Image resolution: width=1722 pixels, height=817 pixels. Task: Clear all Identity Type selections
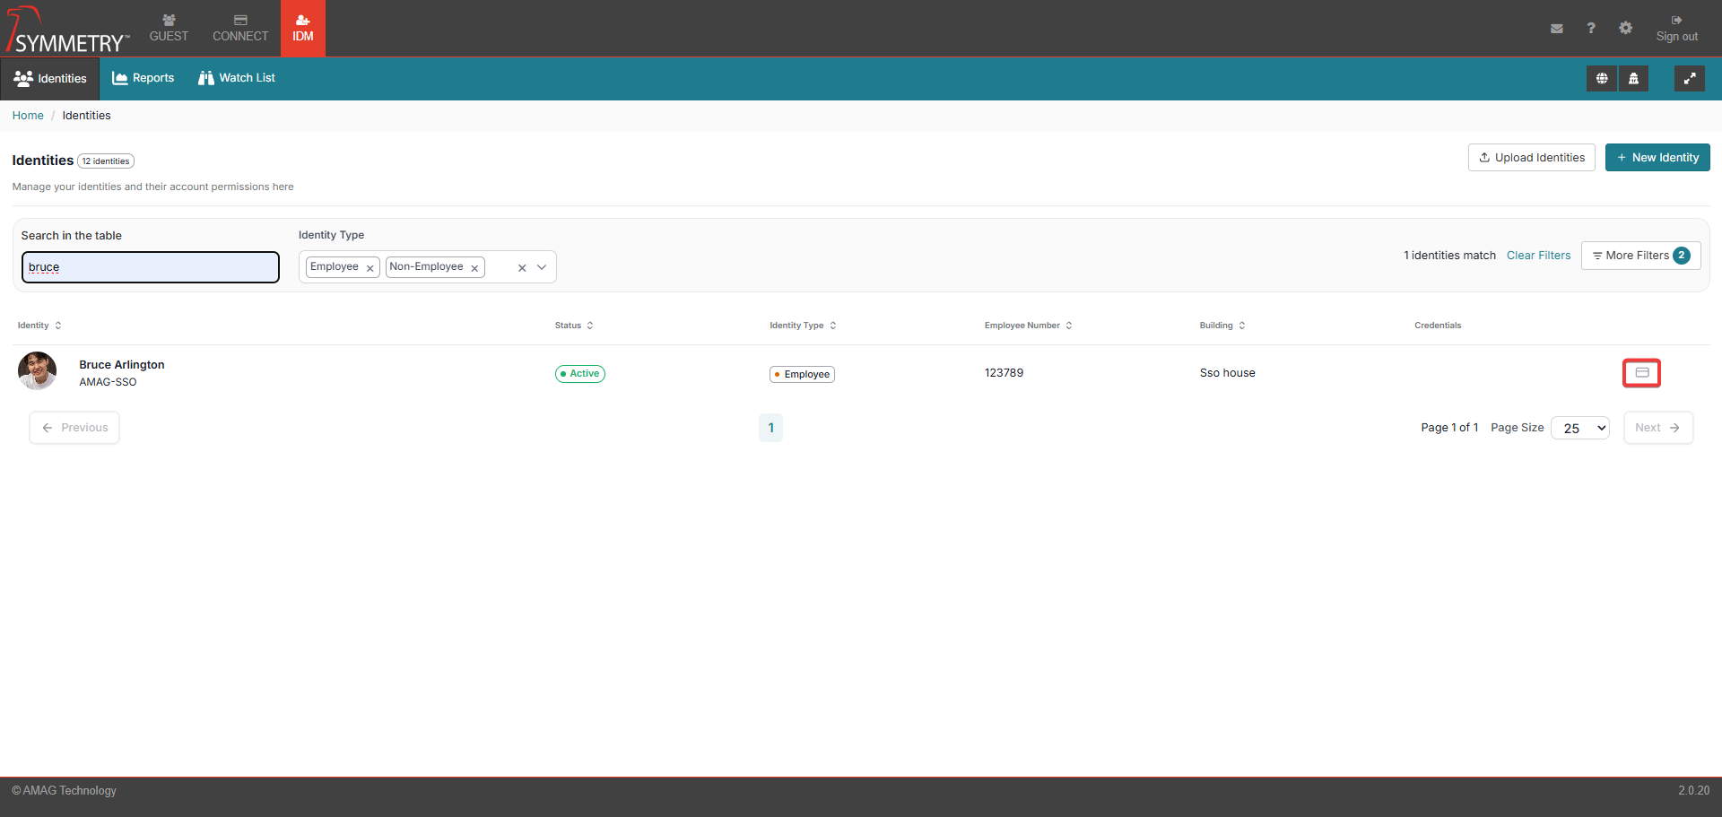click(522, 268)
